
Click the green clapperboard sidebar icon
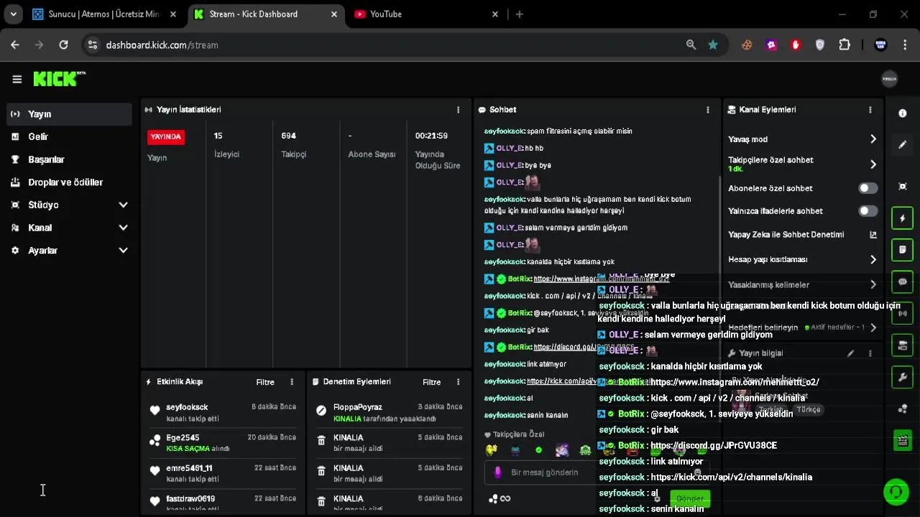click(x=903, y=440)
